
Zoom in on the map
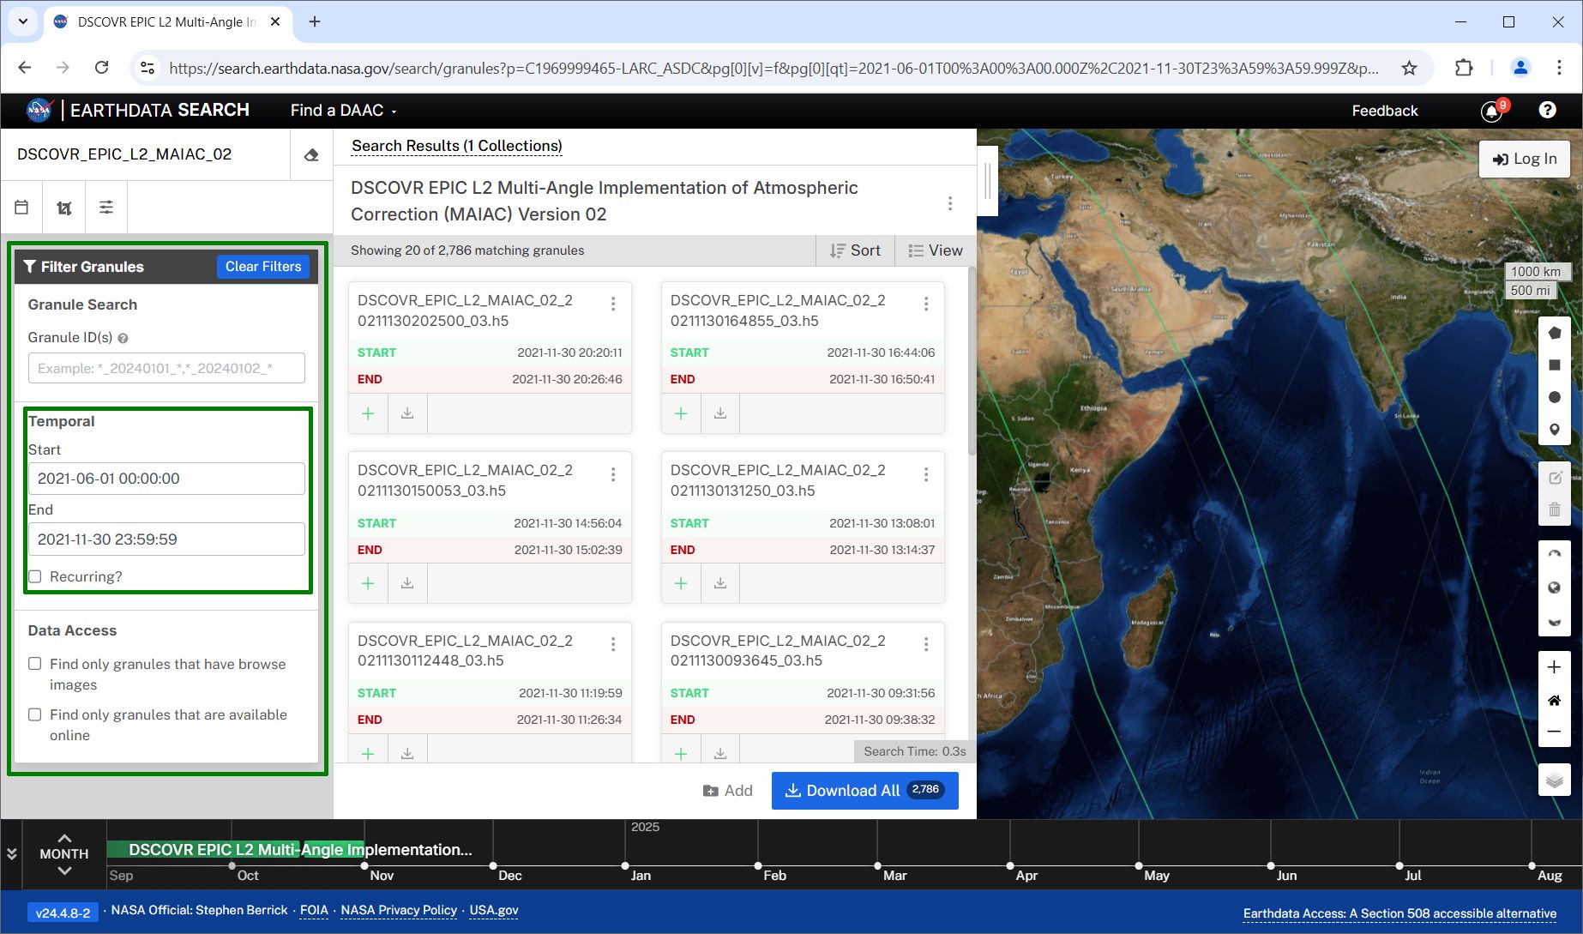1554,667
